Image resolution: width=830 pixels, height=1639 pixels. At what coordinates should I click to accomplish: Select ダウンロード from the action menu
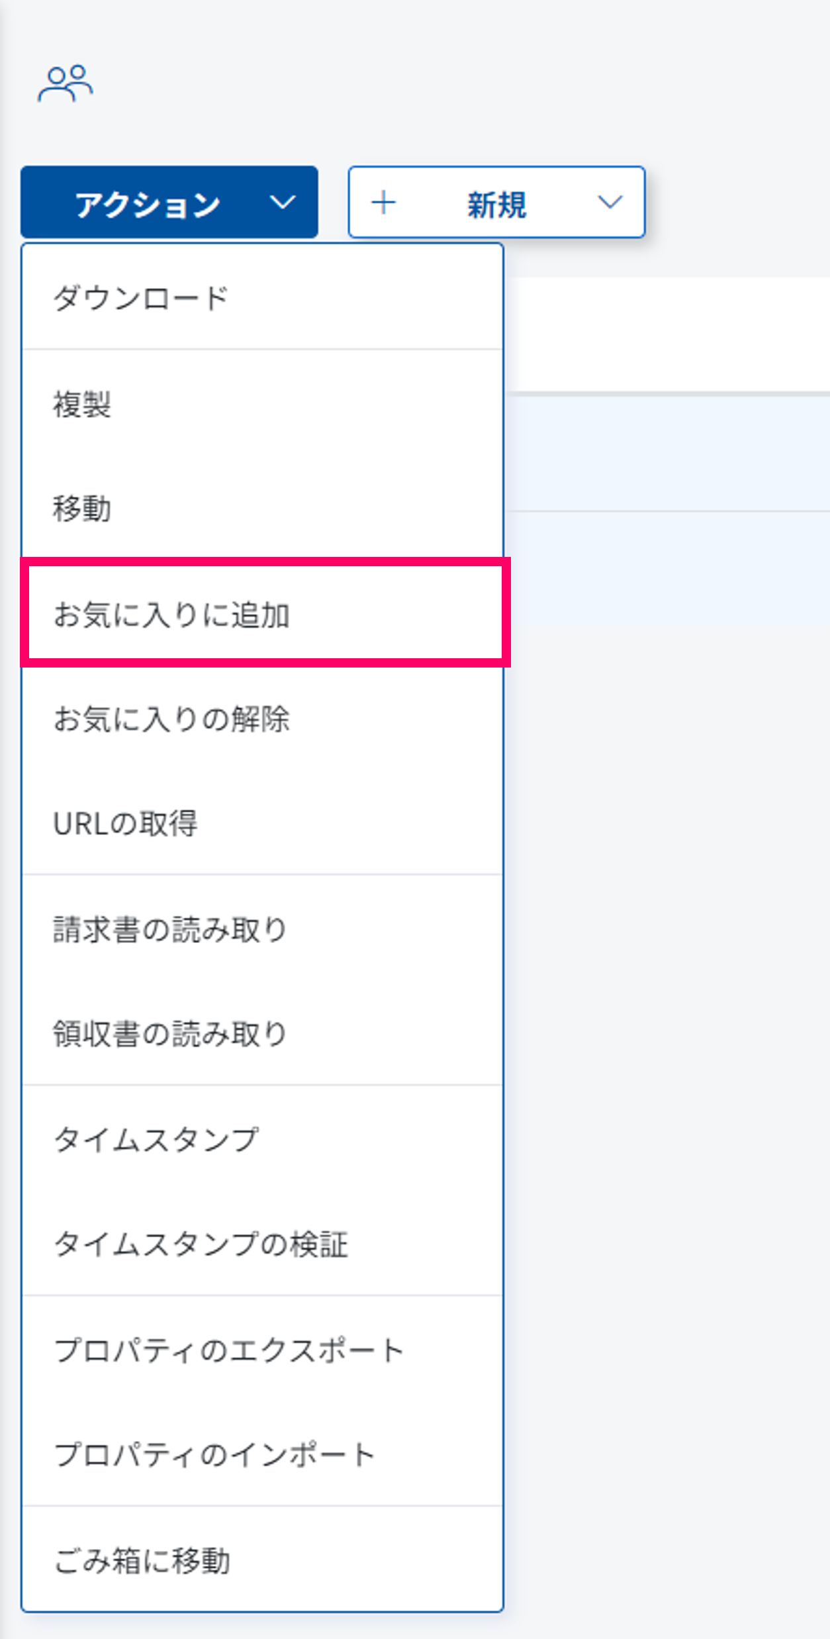[x=140, y=297]
